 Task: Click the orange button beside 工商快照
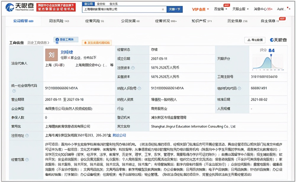pos(97,43)
